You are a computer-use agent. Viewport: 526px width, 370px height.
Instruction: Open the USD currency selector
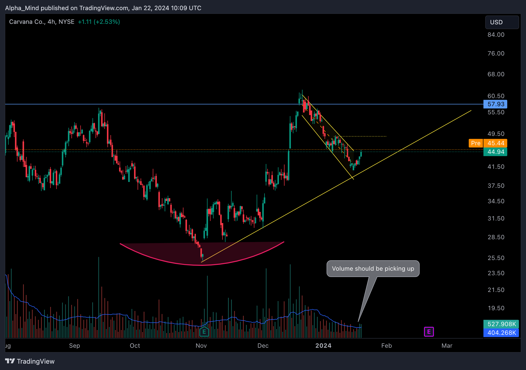[x=502, y=22]
